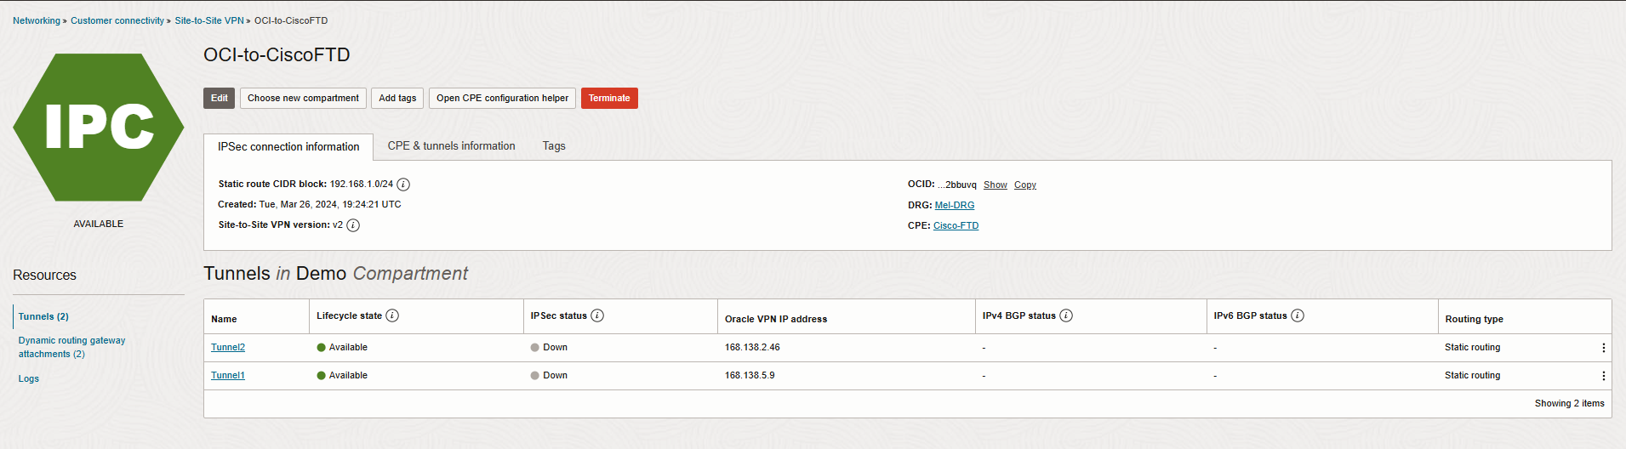The height and width of the screenshot is (449, 1626).
Task: Open CPE configuration helper
Action: [502, 98]
